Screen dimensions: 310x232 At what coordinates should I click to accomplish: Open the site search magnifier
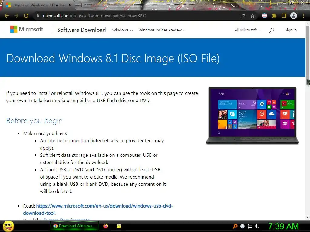(272, 30)
